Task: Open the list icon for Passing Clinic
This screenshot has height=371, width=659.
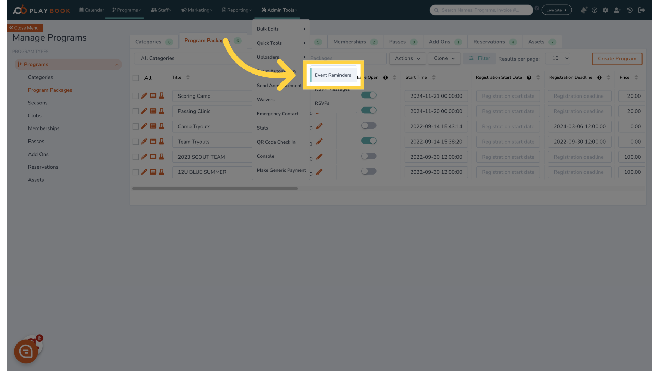Action: [x=153, y=111]
